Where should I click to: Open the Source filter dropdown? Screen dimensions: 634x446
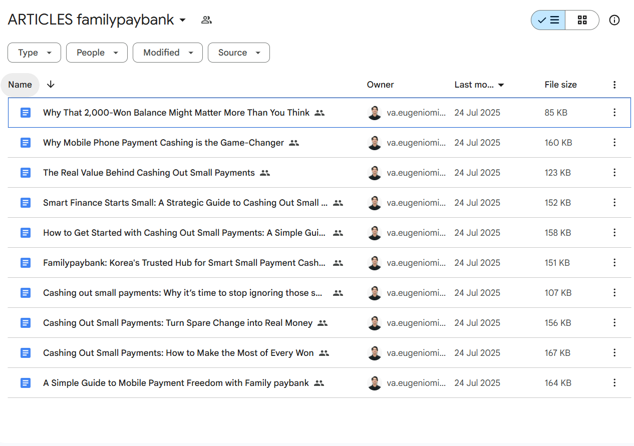[239, 53]
